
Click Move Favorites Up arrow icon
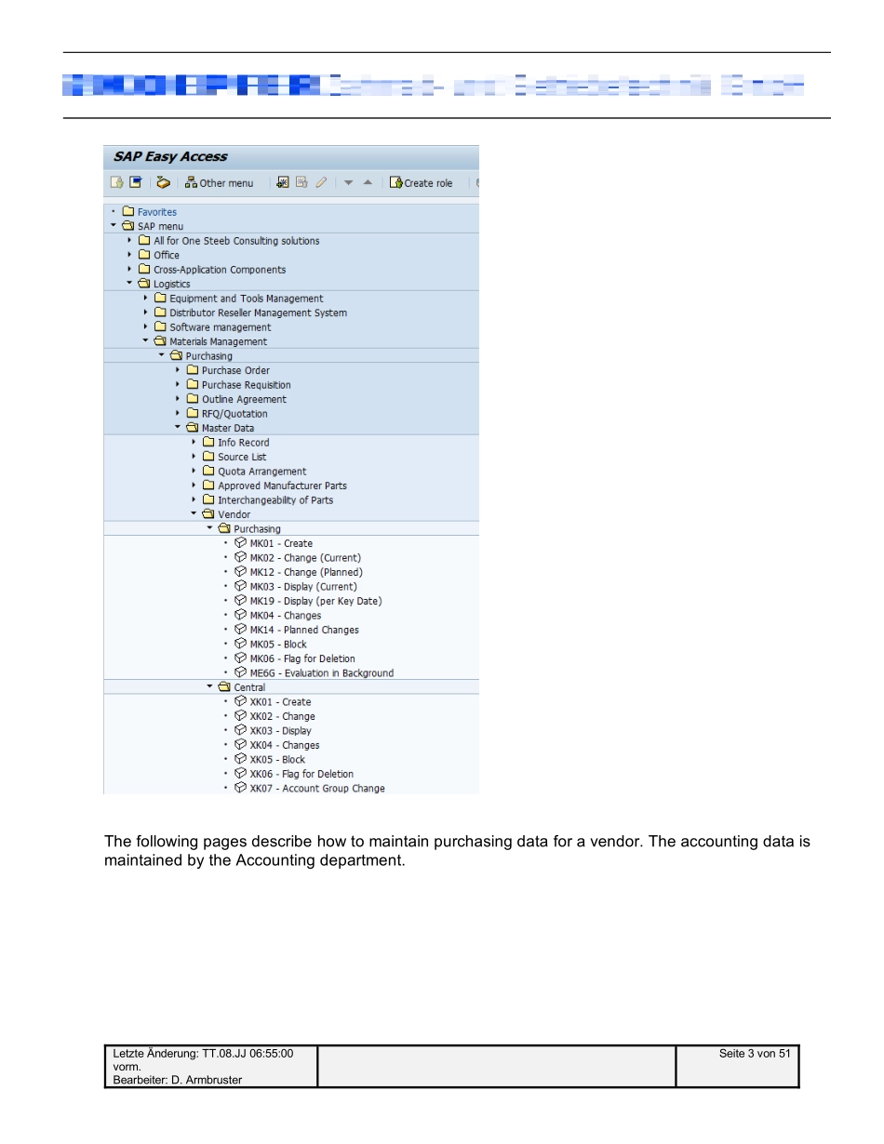[368, 182]
